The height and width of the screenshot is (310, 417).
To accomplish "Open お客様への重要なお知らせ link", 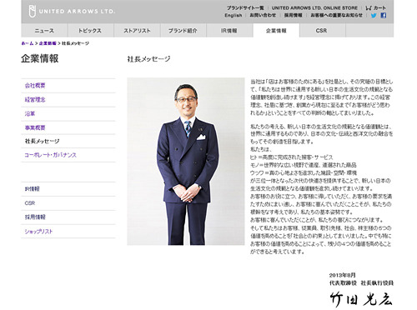I will coord(337,15).
